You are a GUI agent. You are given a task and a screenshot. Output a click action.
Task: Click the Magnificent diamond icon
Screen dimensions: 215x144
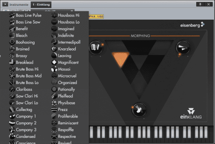54,62
